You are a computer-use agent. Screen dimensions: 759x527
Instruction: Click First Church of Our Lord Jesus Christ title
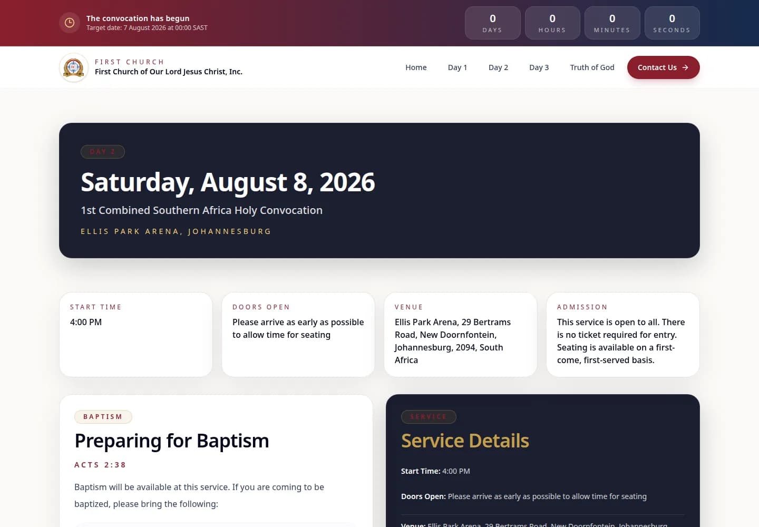(x=169, y=72)
